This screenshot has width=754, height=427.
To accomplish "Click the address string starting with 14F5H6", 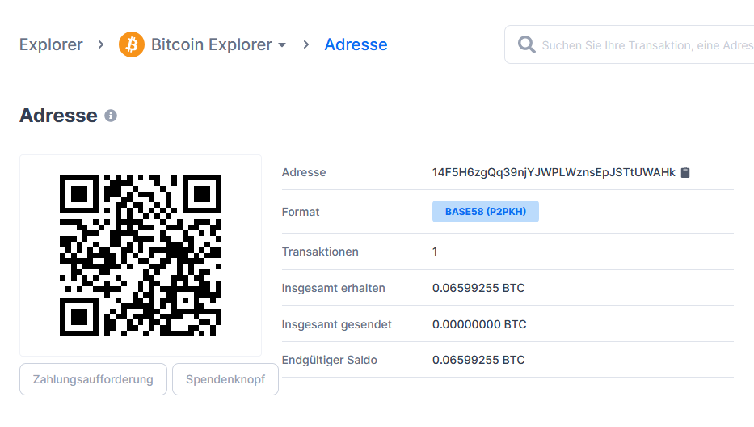I will click(x=553, y=172).
